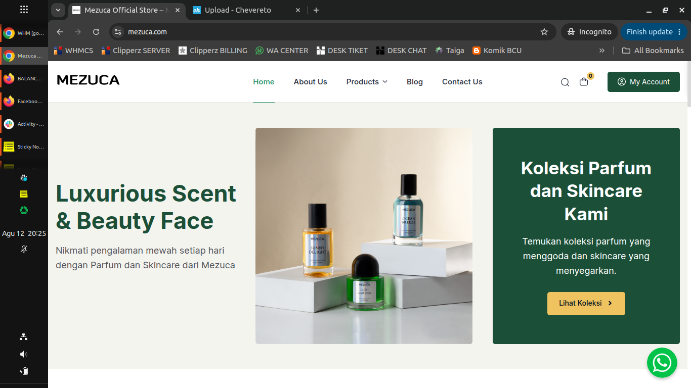
Task: Open the Taiga bookmark
Action: point(449,51)
